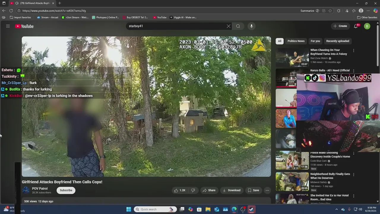Open the browser profile icon
The height and width of the screenshot is (214, 380).
tap(361, 11)
